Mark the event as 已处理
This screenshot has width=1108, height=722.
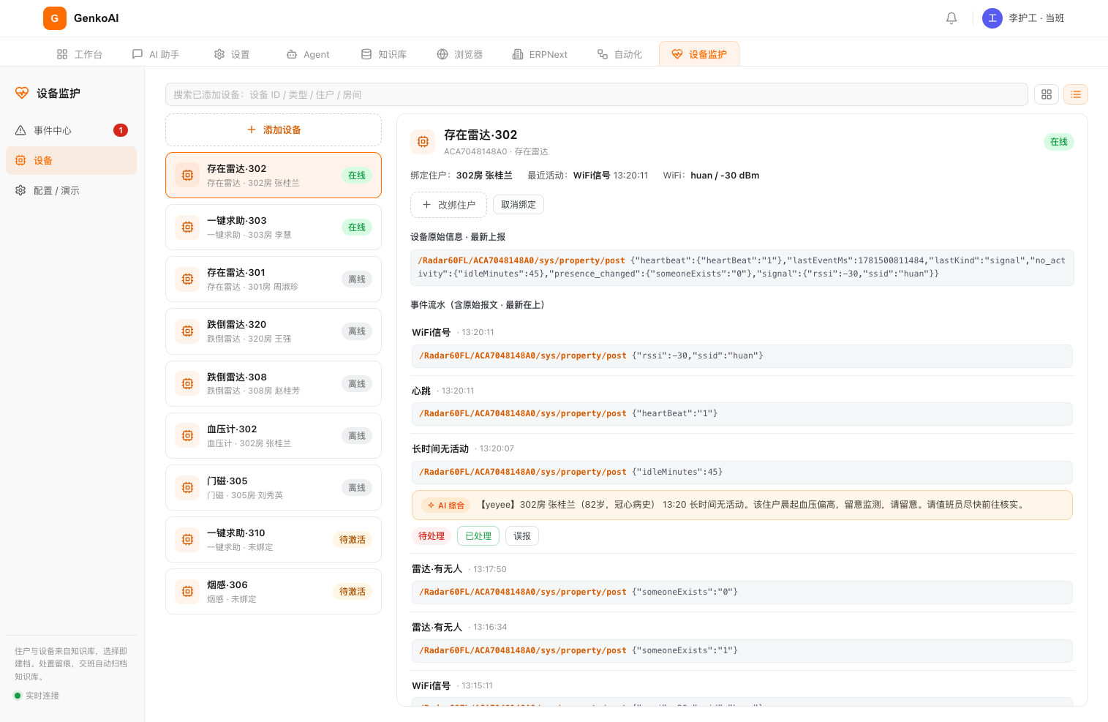tap(478, 536)
